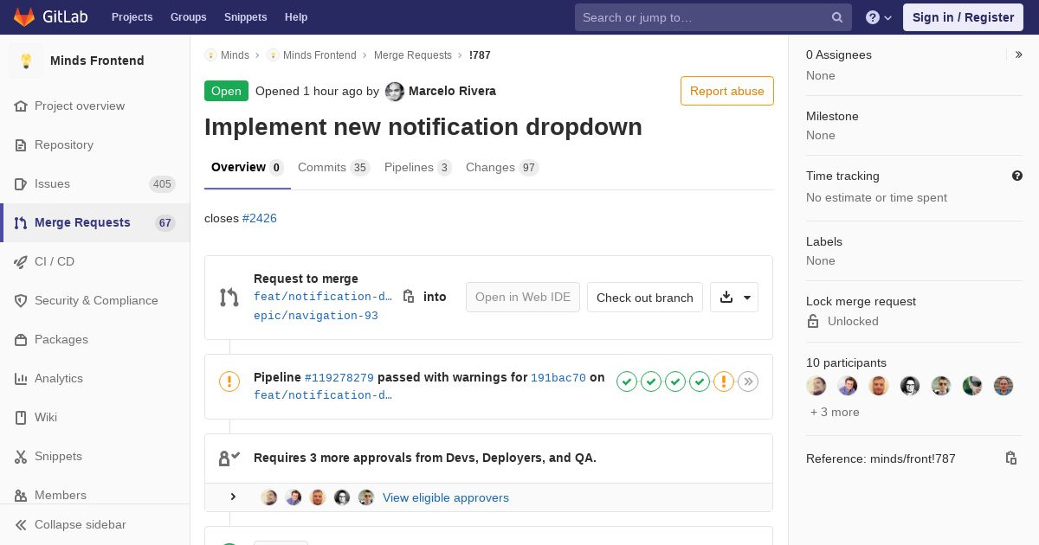Open Groups menu in top bar
1039x545 pixels.
(x=188, y=17)
